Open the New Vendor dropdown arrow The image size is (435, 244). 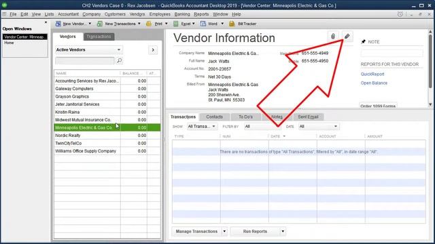click(x=90, y=24)
